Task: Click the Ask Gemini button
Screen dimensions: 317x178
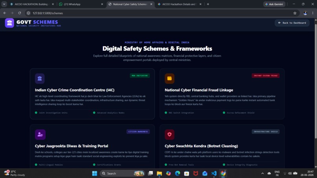Action: 274,4
